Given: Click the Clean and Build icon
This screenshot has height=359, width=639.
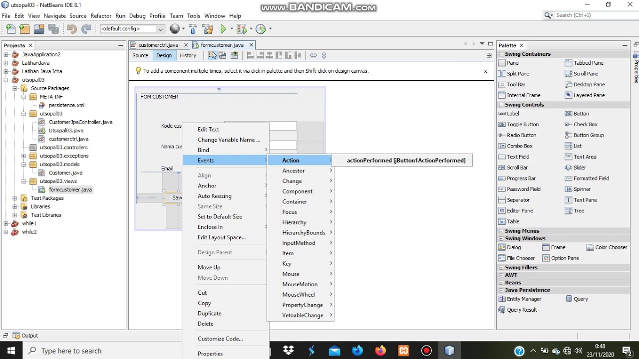Looking at the screenshot, I should point(208,29).
